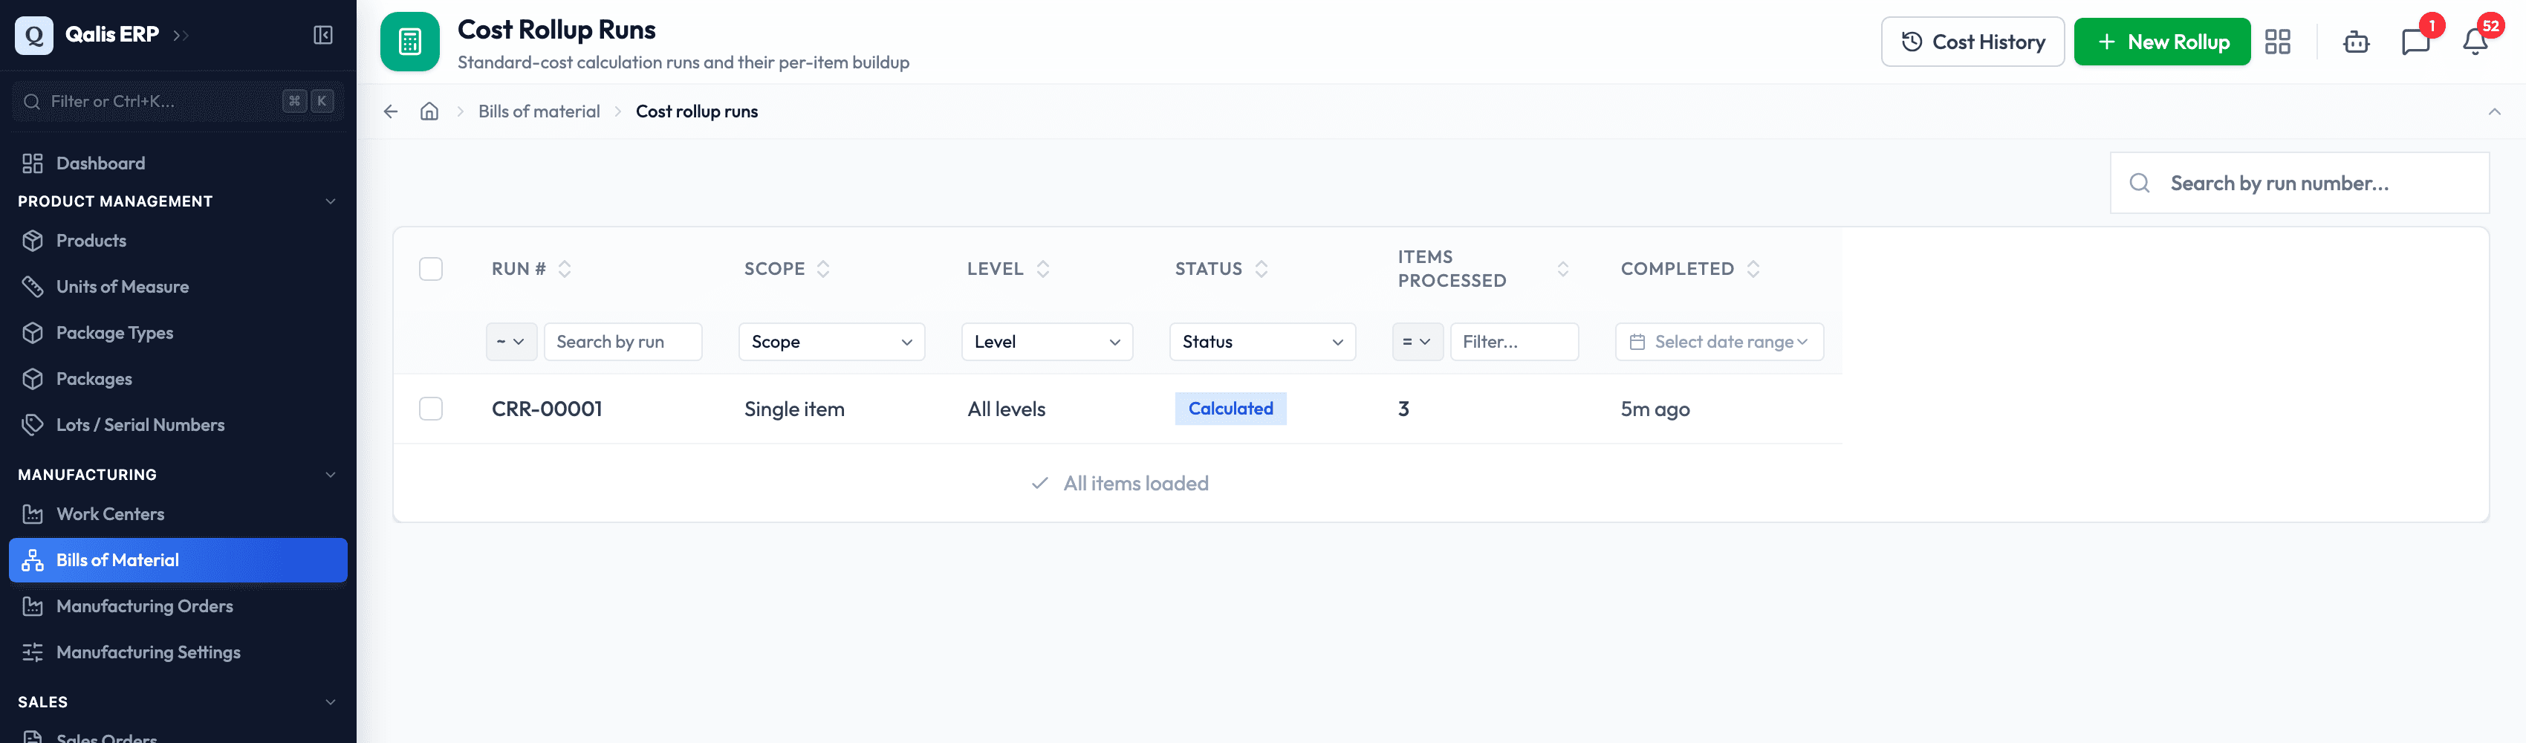Collapse the breadcrumb bar chevron
This screenshot has height=743, width=2526.
pyautogui.click(x=2493, y=111)
